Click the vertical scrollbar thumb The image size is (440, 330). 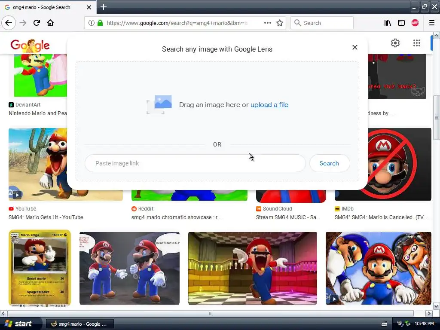coord(436,118)
